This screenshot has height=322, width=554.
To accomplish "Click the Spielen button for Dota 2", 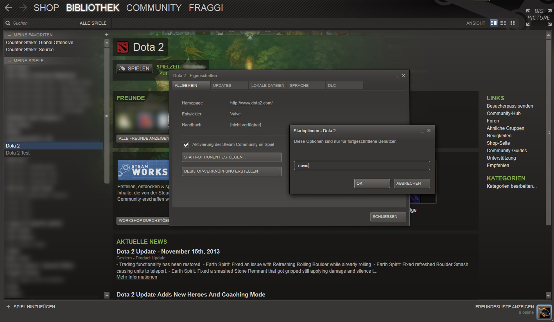I will (x=134, y=68).
